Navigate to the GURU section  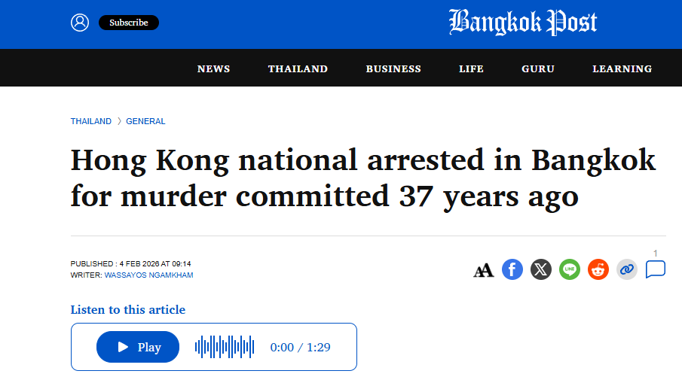pos(538,68)
